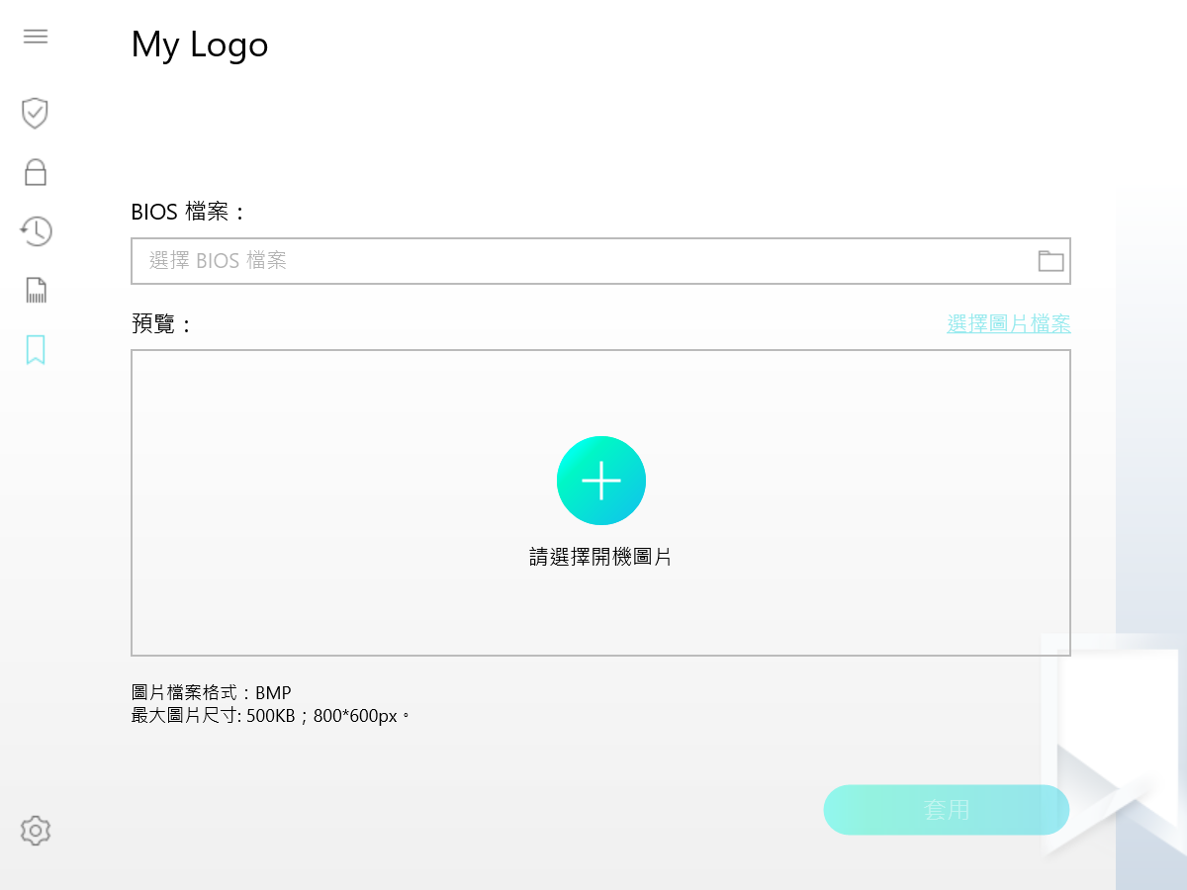Click the My Logo page title
The width and height of the screenshot is (1187, 890).
tap(200, 44)
